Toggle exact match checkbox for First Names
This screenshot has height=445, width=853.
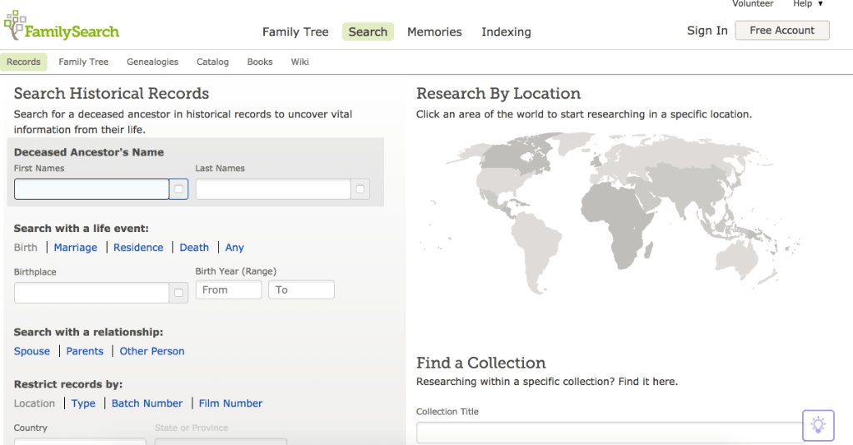click(178, 189)
